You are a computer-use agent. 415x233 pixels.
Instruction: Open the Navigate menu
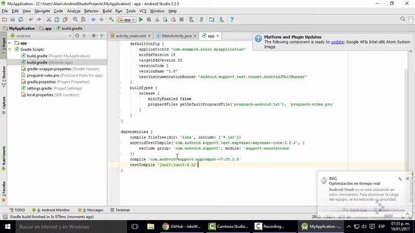point(42,11)
